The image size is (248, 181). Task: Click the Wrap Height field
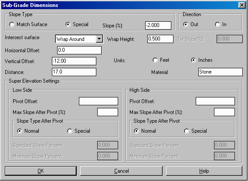point(160,39)
